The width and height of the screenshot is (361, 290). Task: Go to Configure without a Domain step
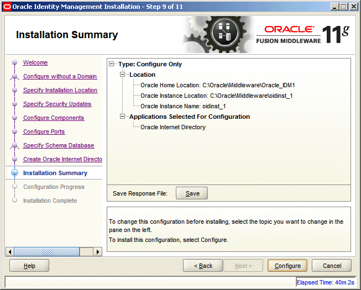pos(60,76)
